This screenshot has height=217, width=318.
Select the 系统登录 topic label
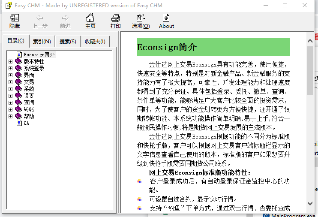tap(34, 68)
